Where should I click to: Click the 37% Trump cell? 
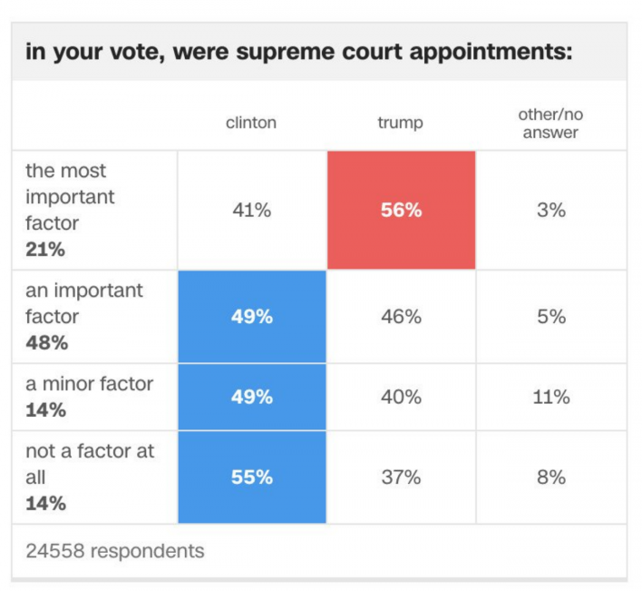(401, 478)
